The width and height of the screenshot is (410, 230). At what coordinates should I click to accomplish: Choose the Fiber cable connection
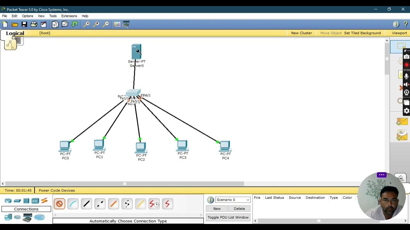pos(113,204)
